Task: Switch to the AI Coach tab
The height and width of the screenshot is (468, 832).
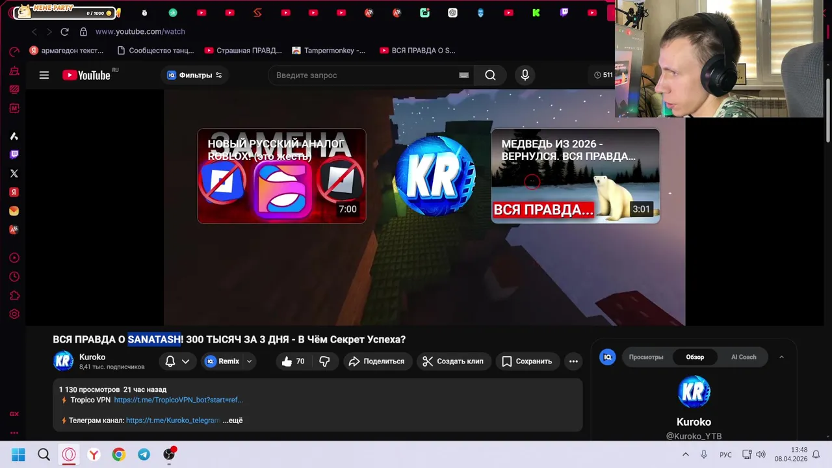Action: click(x=744, y=357)
